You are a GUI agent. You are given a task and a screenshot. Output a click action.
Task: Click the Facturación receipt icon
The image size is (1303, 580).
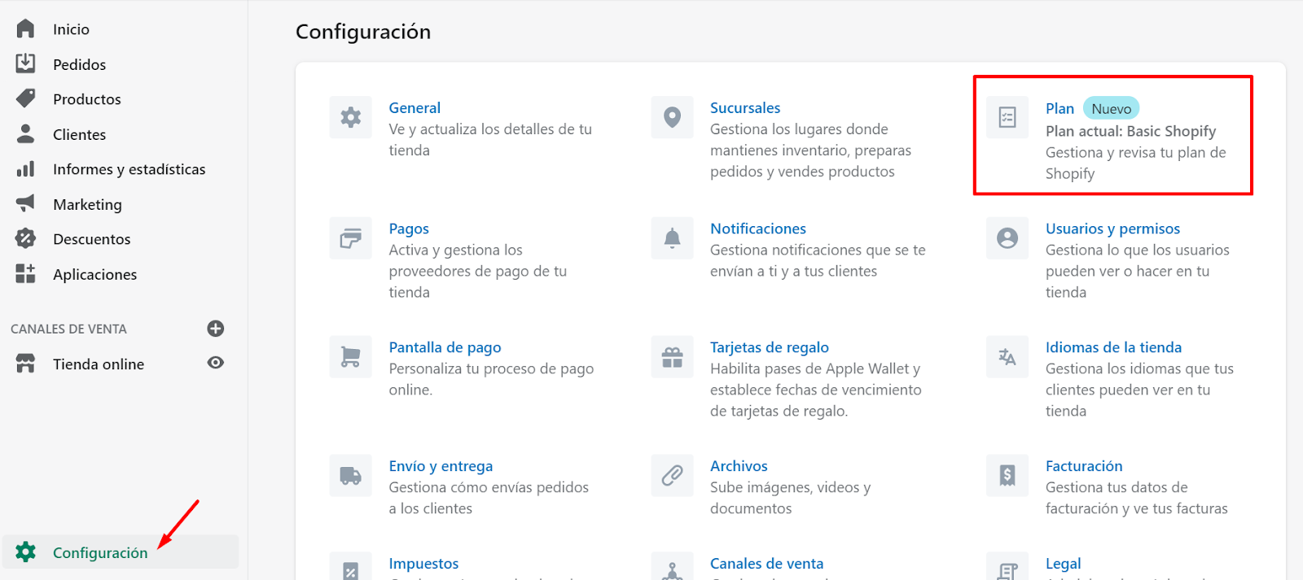click(x=1007, y=476)
